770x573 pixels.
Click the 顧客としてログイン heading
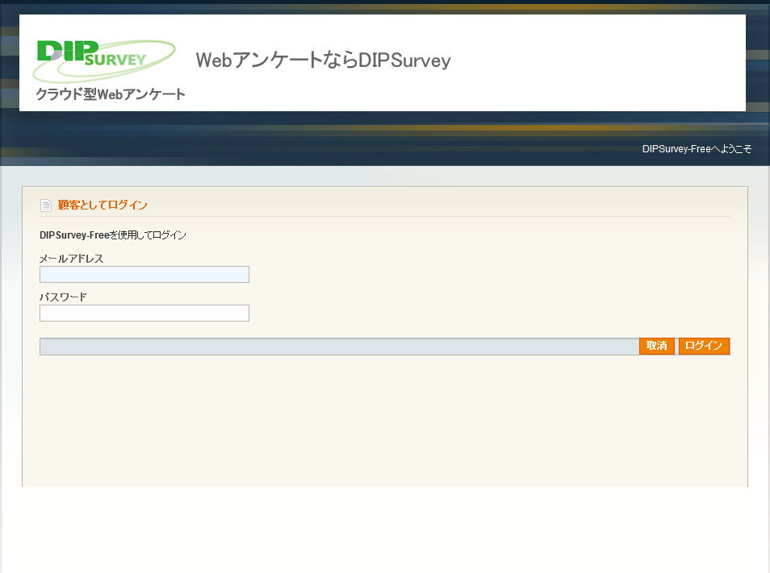[x=103, y=205]
